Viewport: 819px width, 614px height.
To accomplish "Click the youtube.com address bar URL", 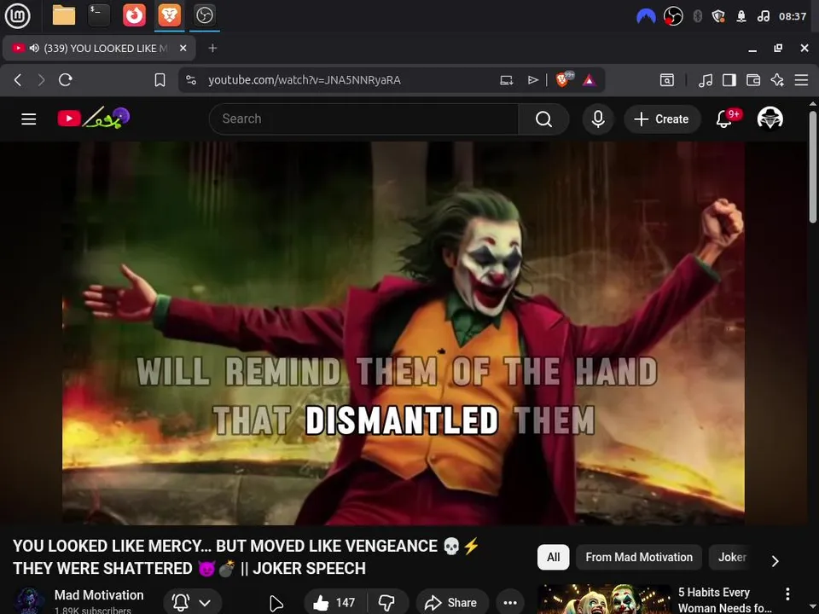I will pyautogui.click(x=305, y=80).
